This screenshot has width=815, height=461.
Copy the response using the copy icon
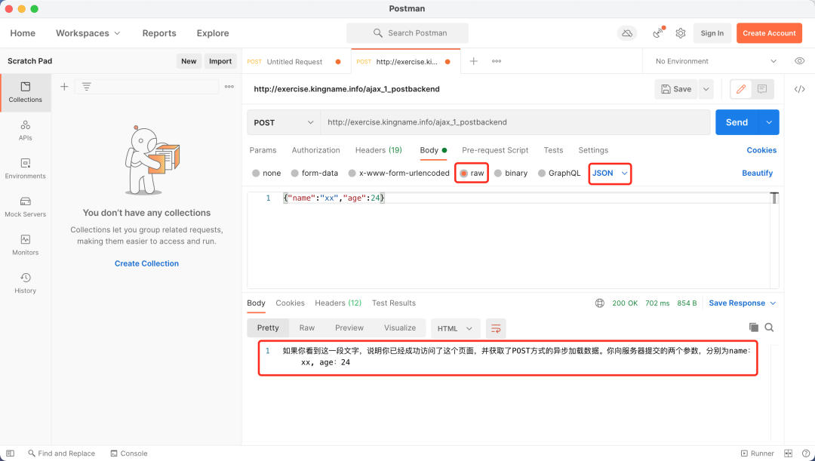click(x=753, y=327)
